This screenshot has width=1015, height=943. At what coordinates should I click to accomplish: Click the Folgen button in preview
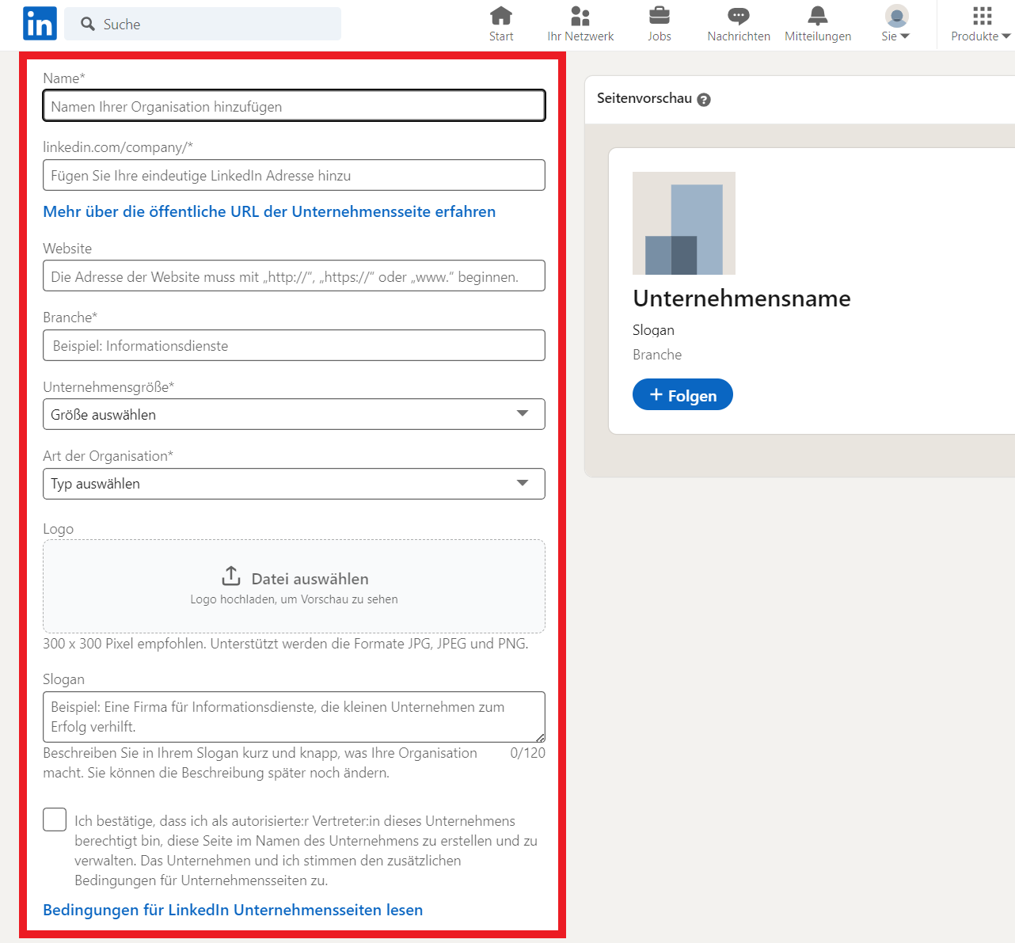682,395
